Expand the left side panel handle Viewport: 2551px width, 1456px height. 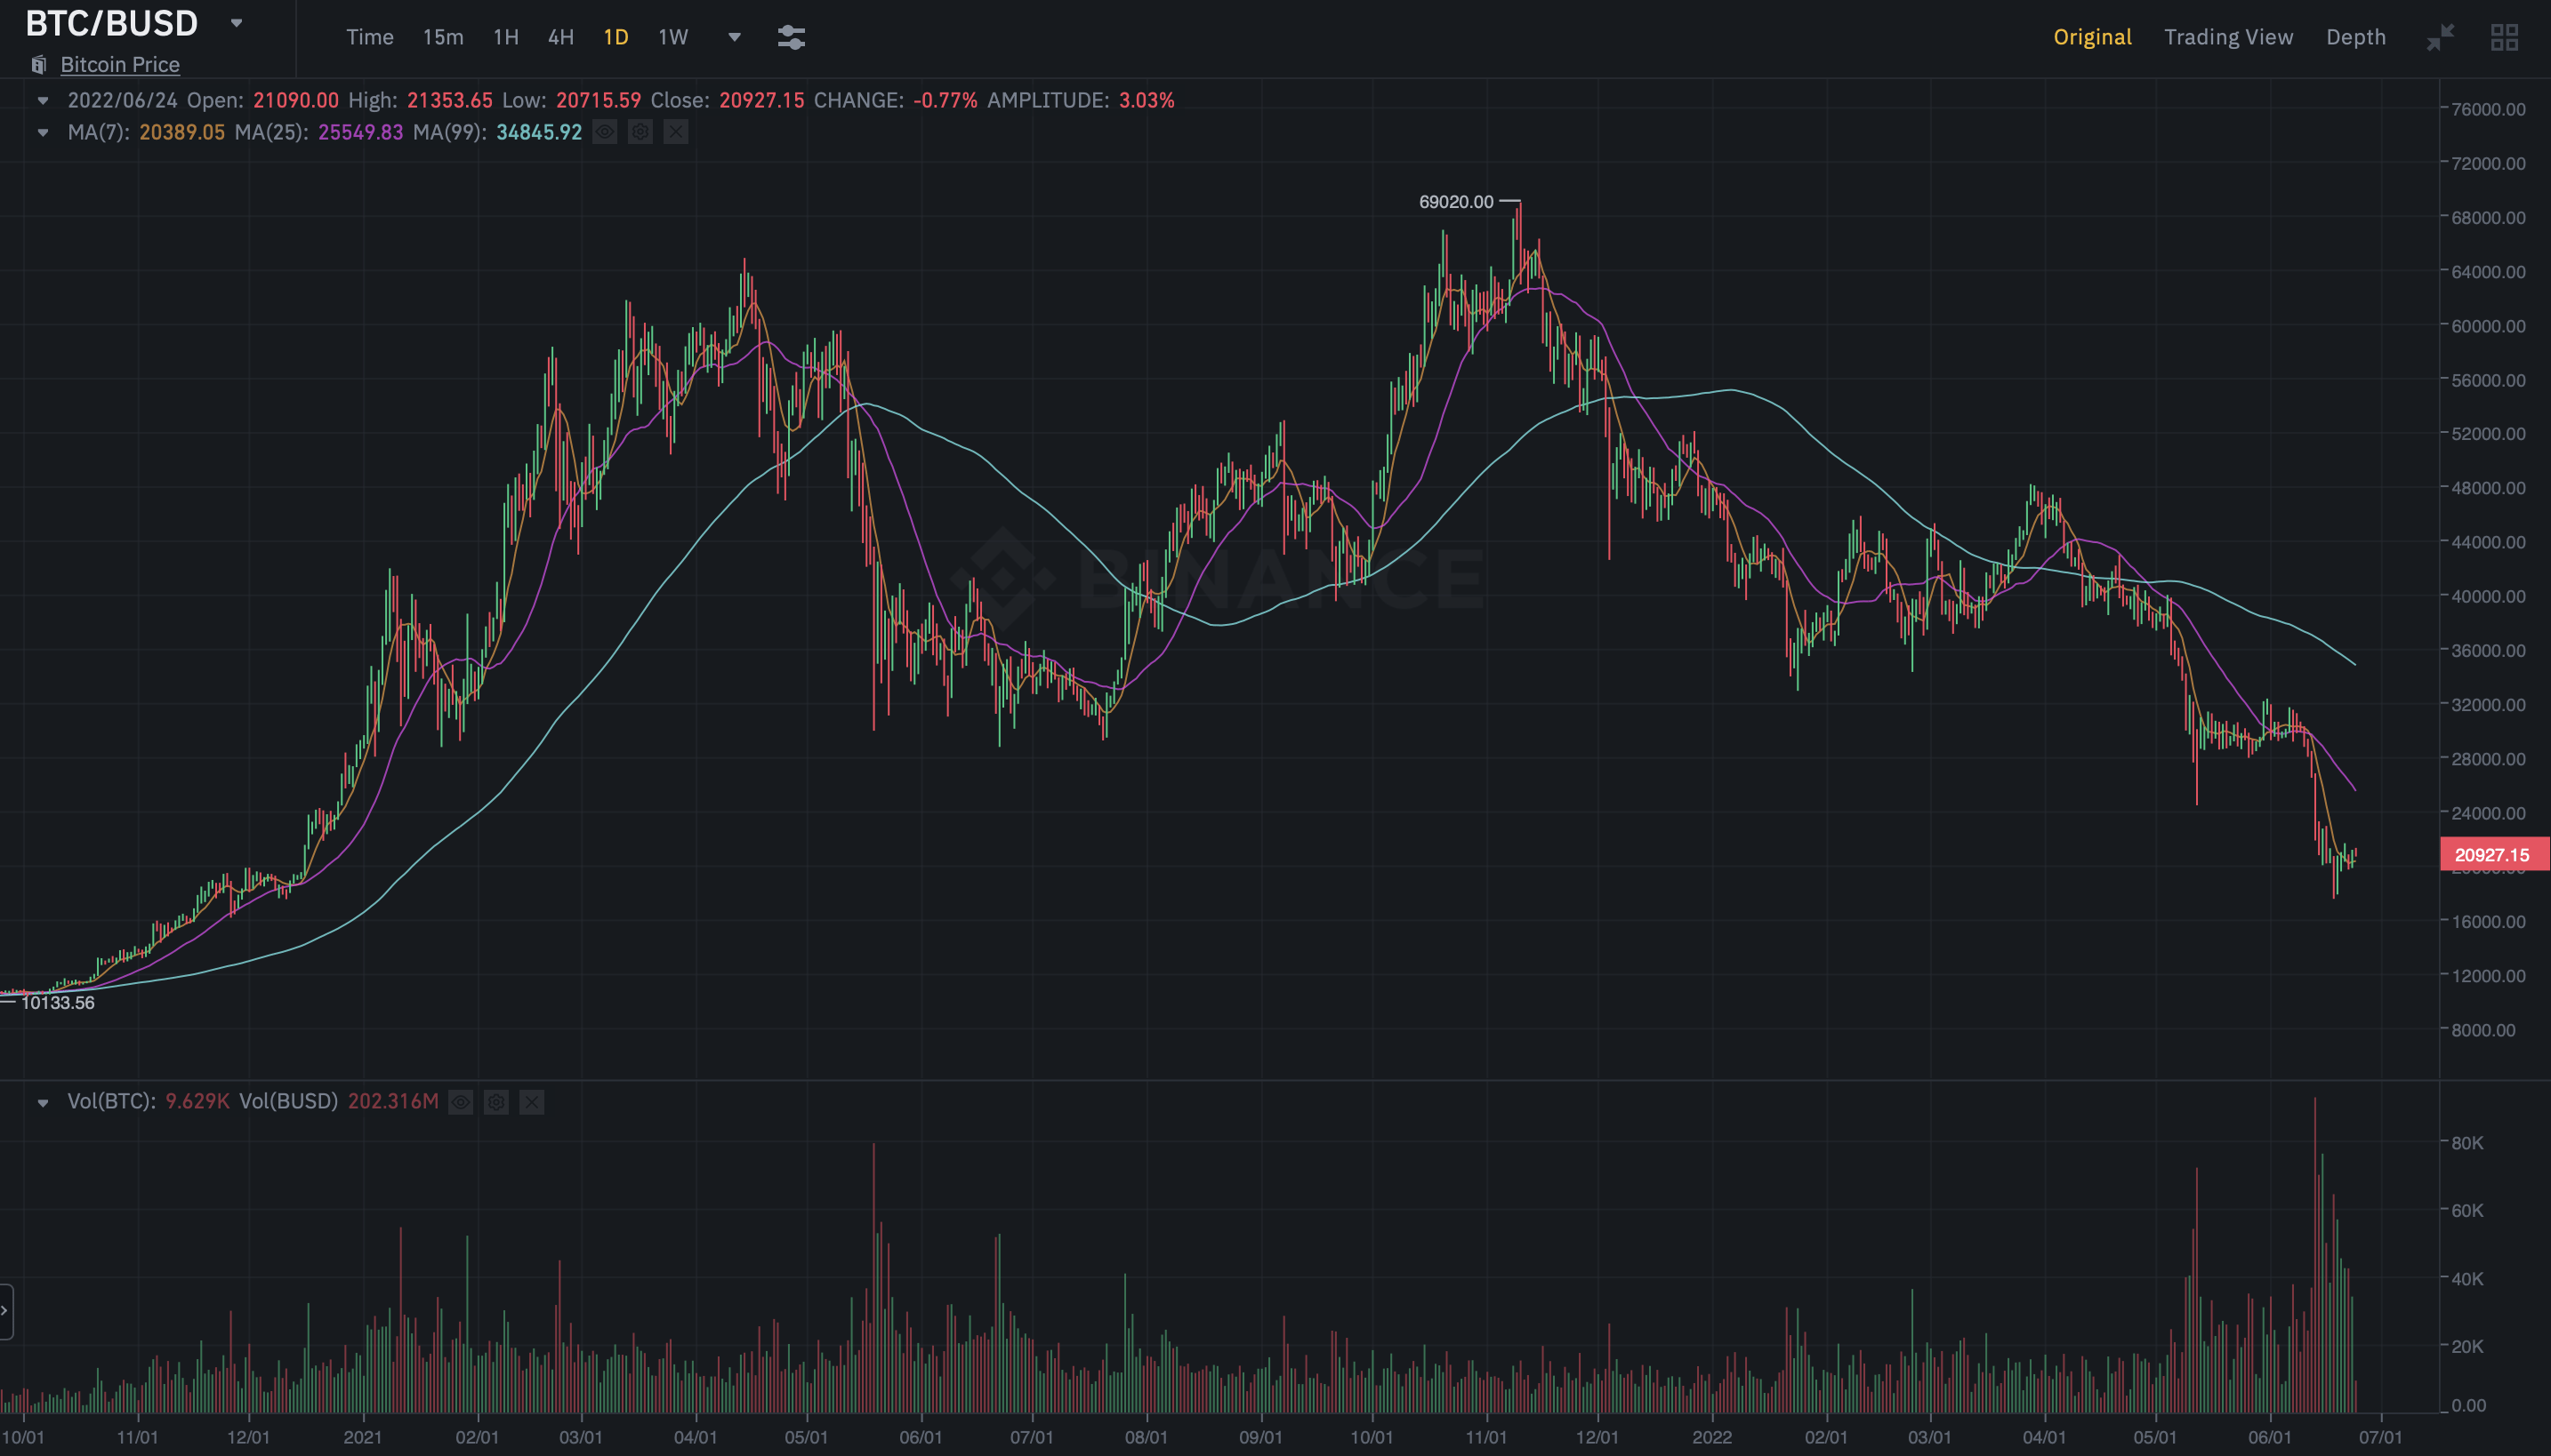tap(5, 1311)
